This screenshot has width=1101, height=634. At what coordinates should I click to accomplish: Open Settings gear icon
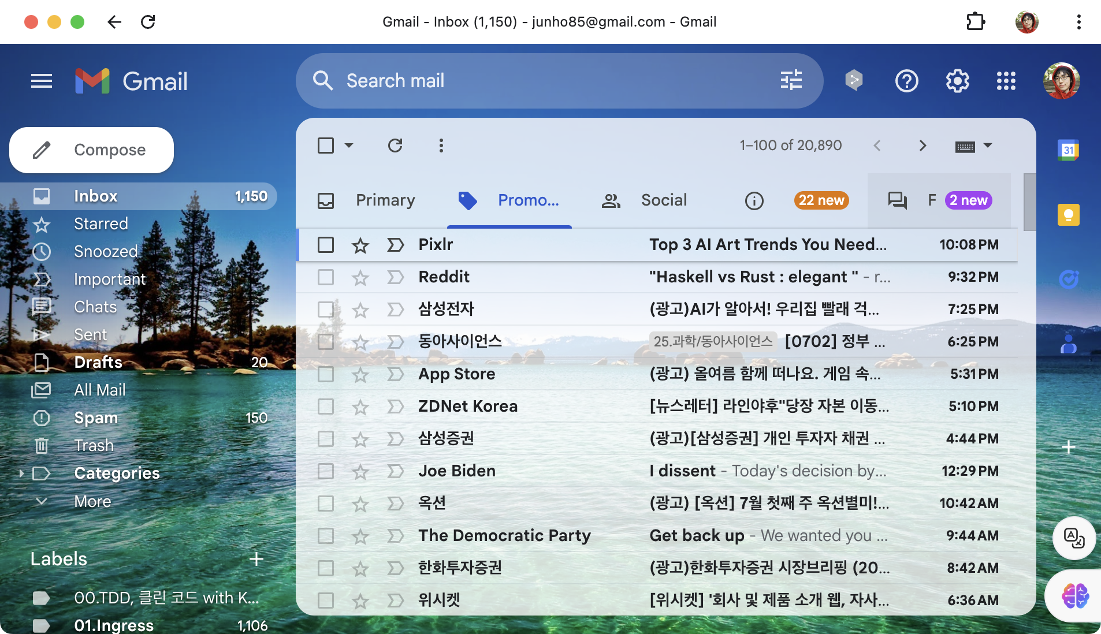pyautogui.click(x=957, y=81)
